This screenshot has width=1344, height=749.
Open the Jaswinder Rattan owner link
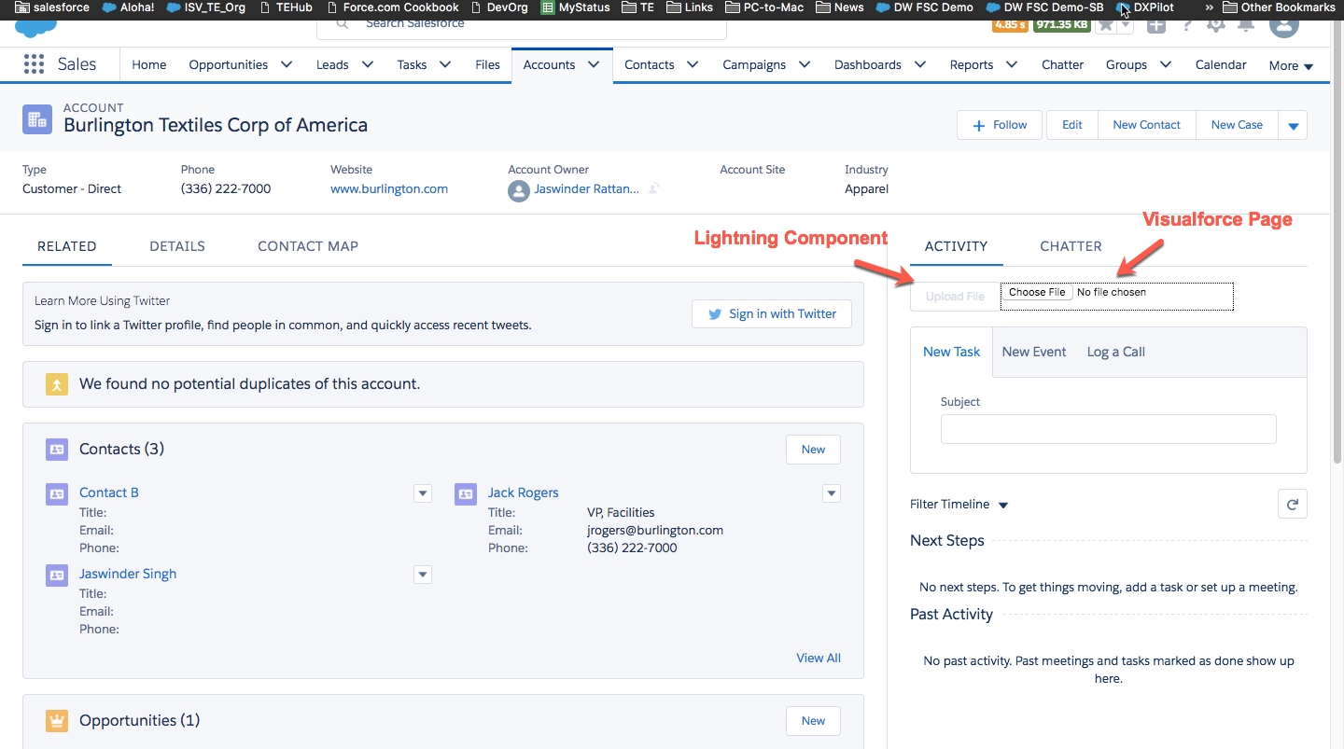pyautogui.click(x=587, y=188)
